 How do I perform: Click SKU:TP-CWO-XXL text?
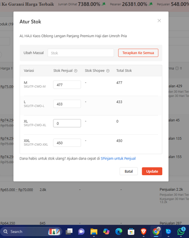36,145
